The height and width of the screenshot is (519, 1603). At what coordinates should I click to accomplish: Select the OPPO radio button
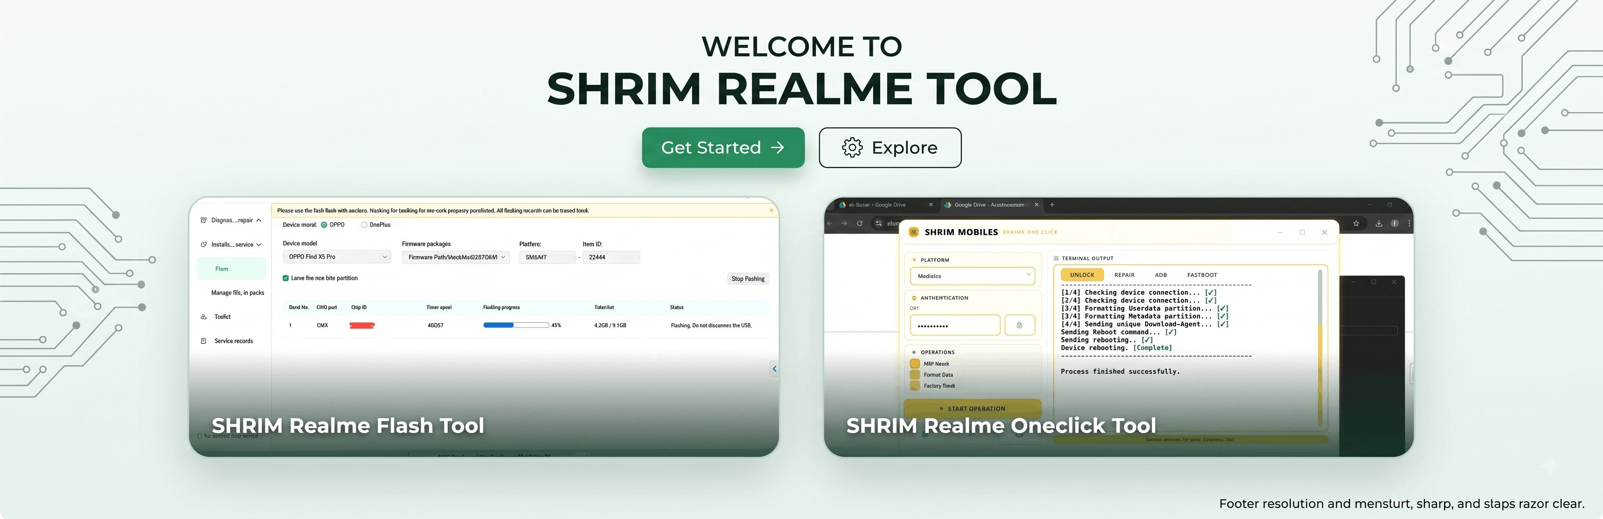pyautogui.click(x=323, y=225)
